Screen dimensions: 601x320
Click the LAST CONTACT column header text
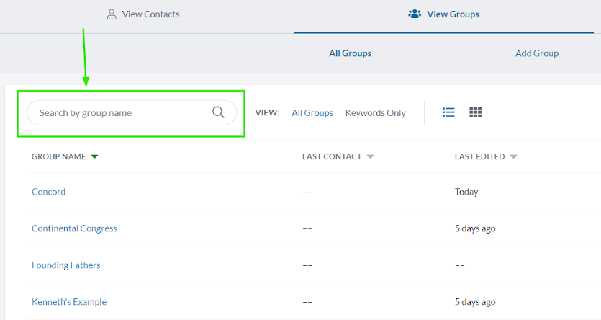(332, 157)
